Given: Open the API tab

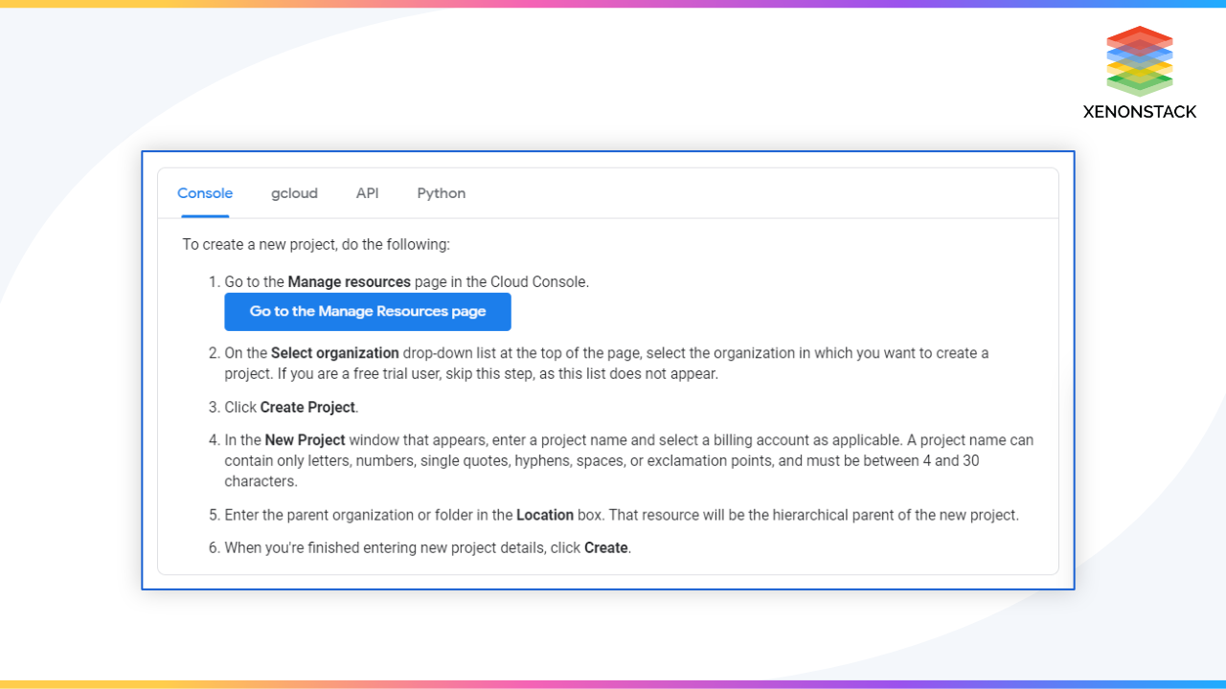Looking at the screenshot, I should coord(367,192).
